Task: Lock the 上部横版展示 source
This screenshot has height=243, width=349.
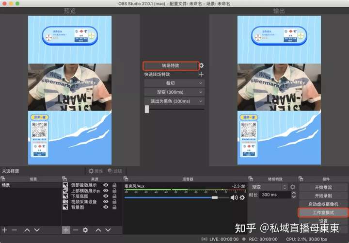Action: coord(114,191)
